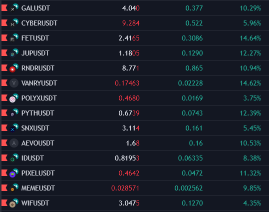Toggle the red flag on IDUSDT row

(4, 158)
